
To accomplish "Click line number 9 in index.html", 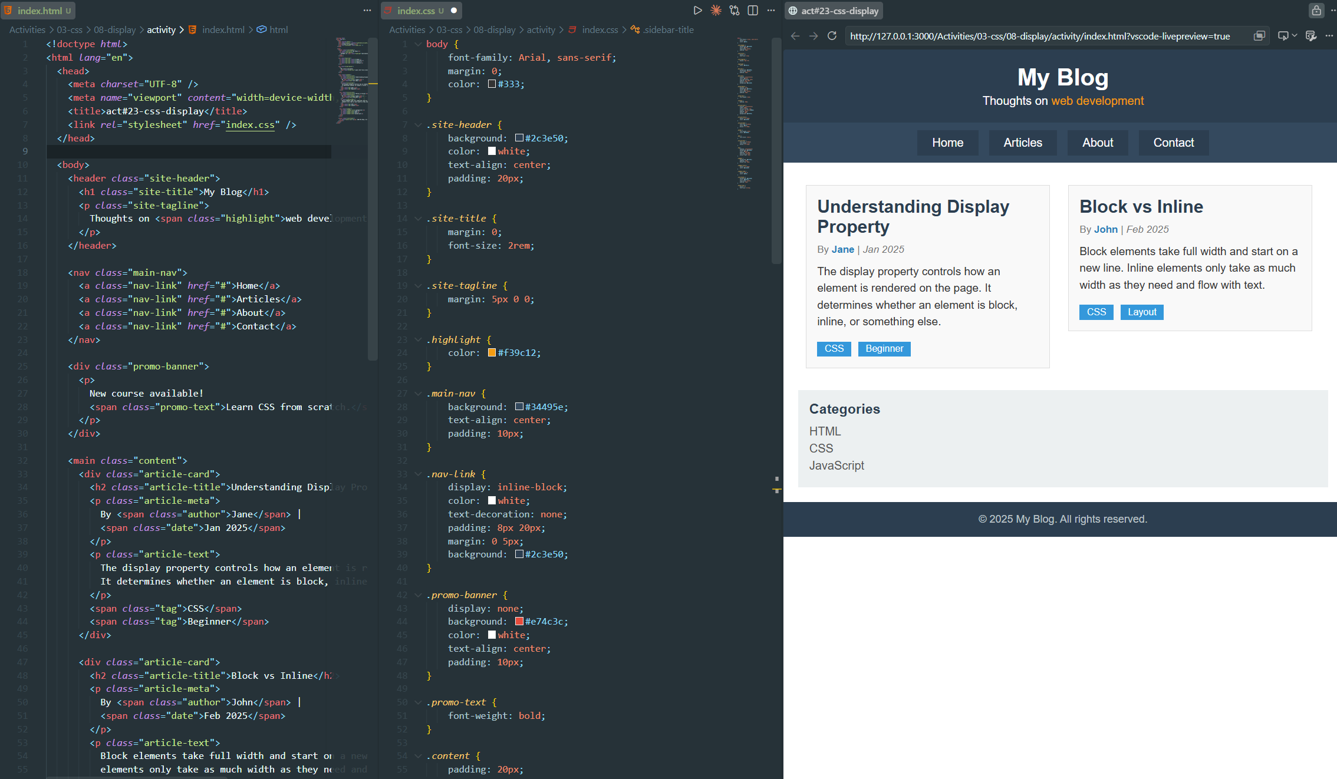I will (x=25, y=151).
